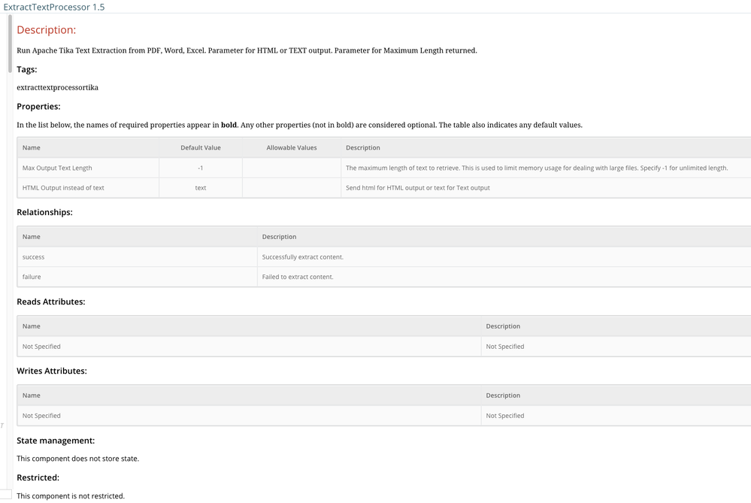Click 'Failed to extract content.' description cell
Viewport: 751px width, 503px height.
click(298, 277)
